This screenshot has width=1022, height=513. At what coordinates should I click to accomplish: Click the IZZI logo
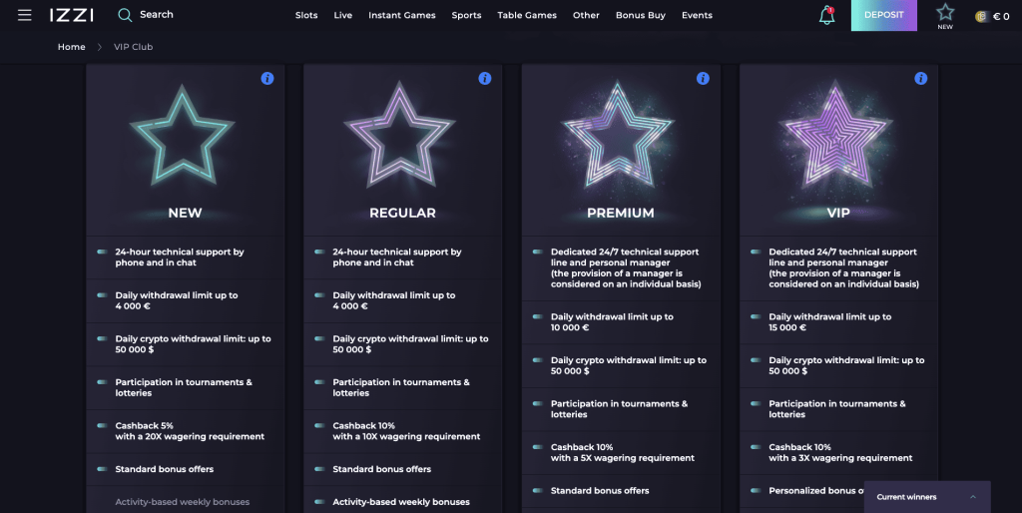pos(72,15)
